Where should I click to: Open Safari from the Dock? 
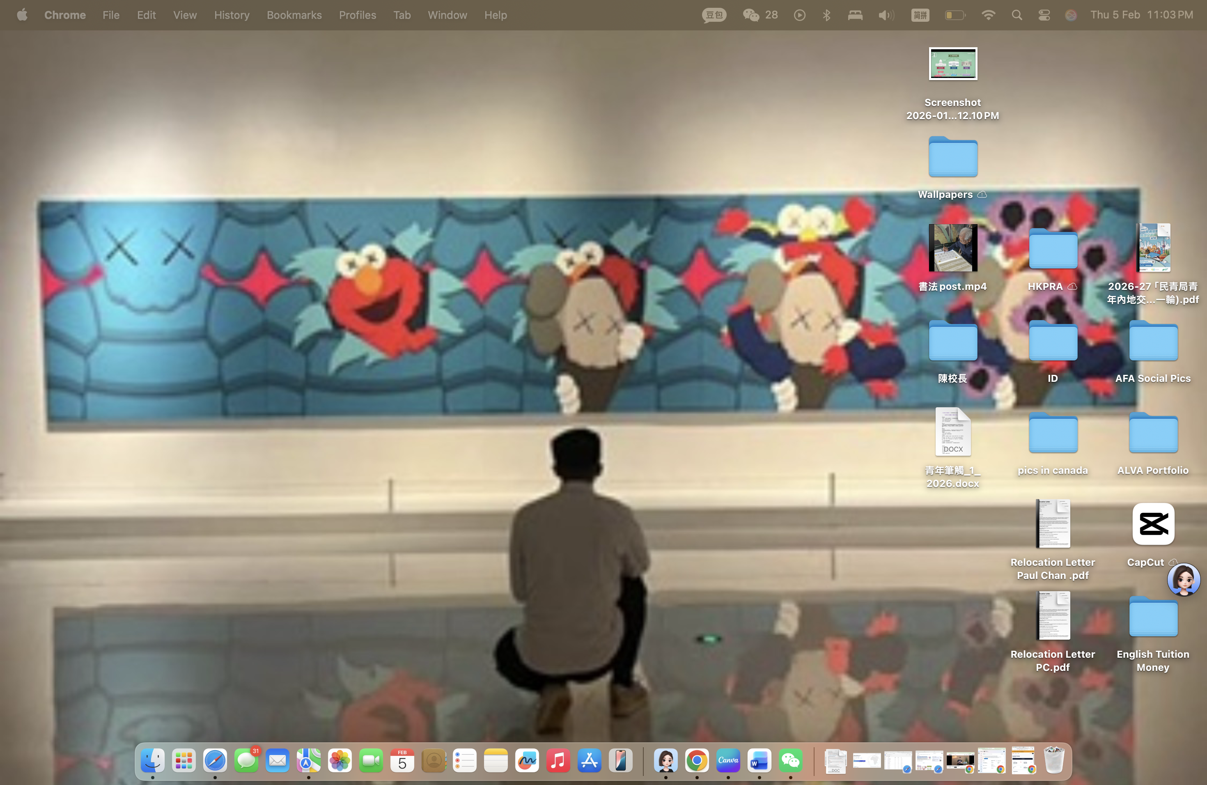pos(215,761)
